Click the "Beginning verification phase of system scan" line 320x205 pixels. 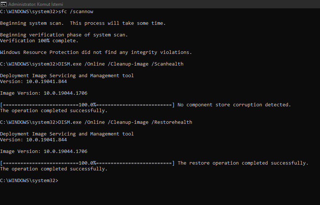tap(64, 35)
